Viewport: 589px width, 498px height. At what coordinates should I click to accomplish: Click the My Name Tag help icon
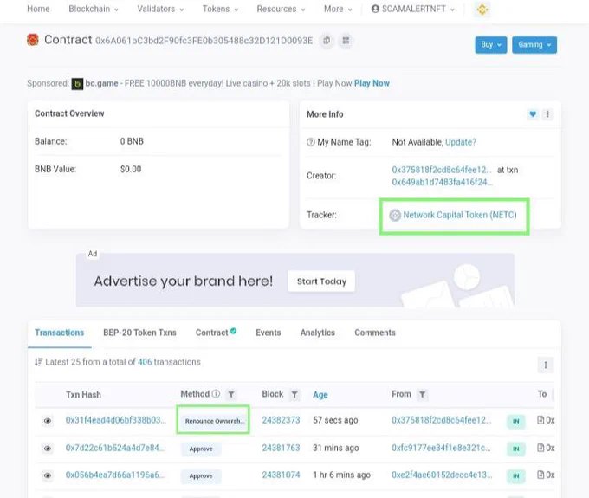[x=311, y=142]
